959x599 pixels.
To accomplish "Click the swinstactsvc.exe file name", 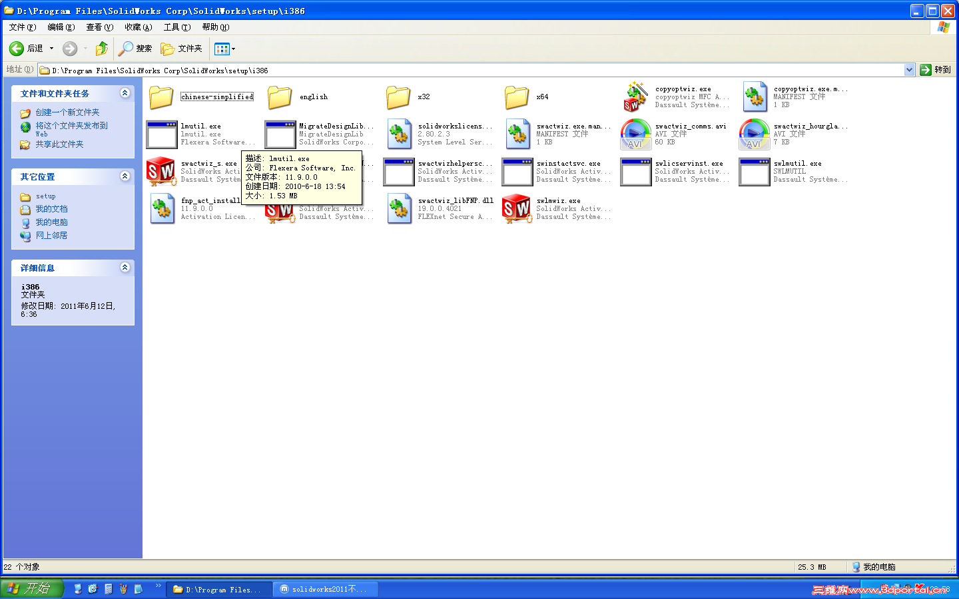I will (x=568, y=164).
